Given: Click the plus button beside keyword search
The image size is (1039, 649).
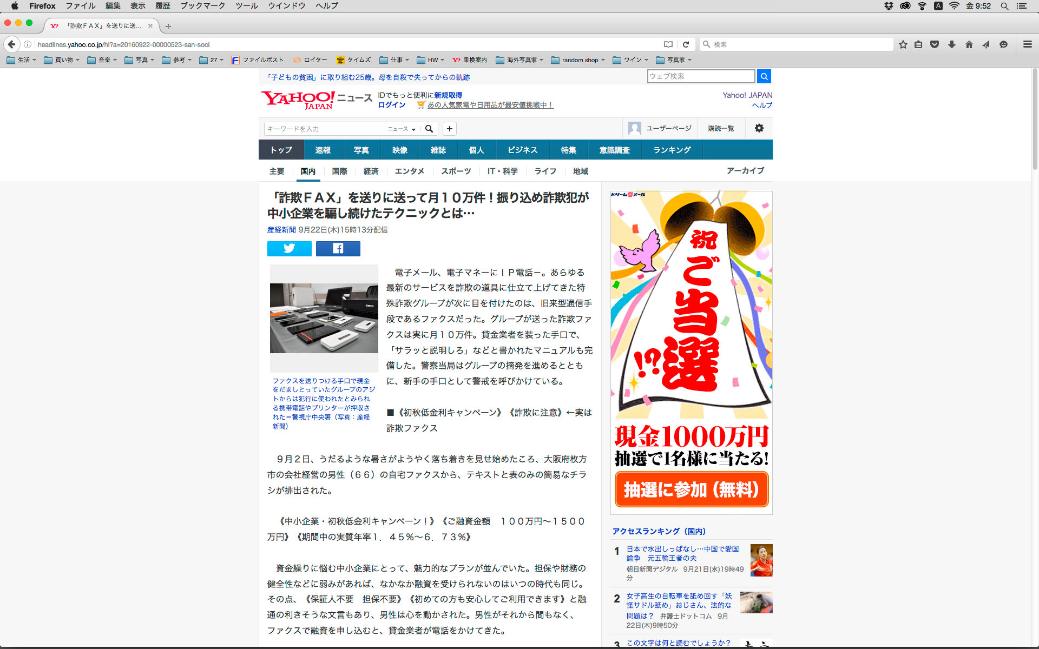Looking at the screenshot, I should pyautogui.click(x=449, y=129).
